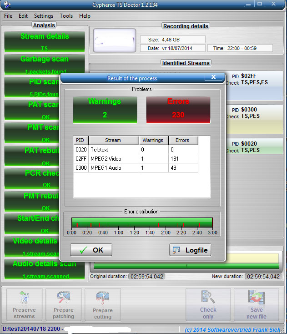
Task: Click the Prepare cutting scissors icon
Action: [103, 298]
